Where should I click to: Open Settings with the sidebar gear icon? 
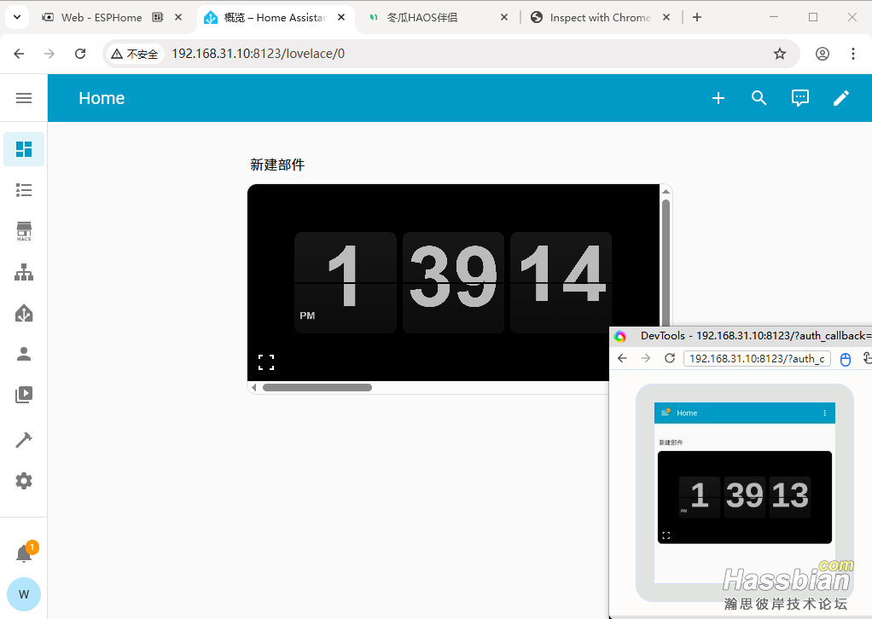(x=24, y=481)
